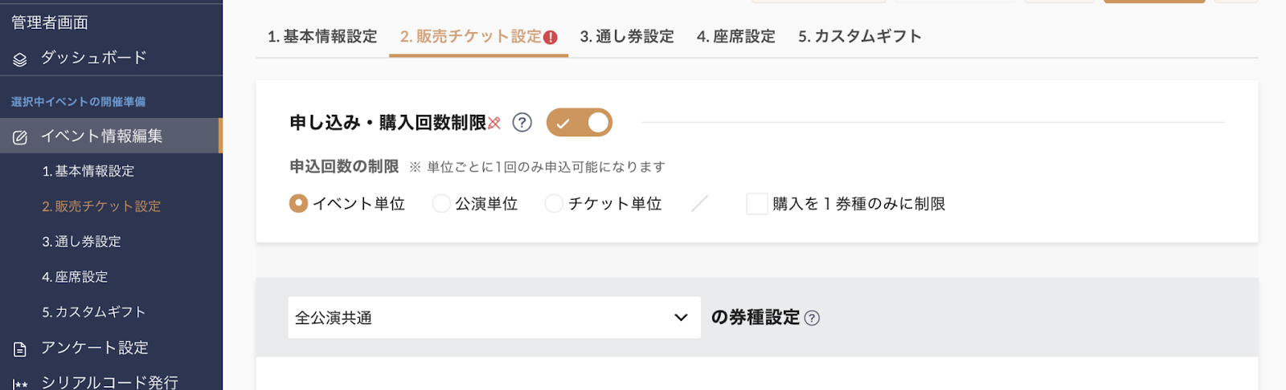Click help icon next to 申し込み・購入回数制限

coord(522,123)
